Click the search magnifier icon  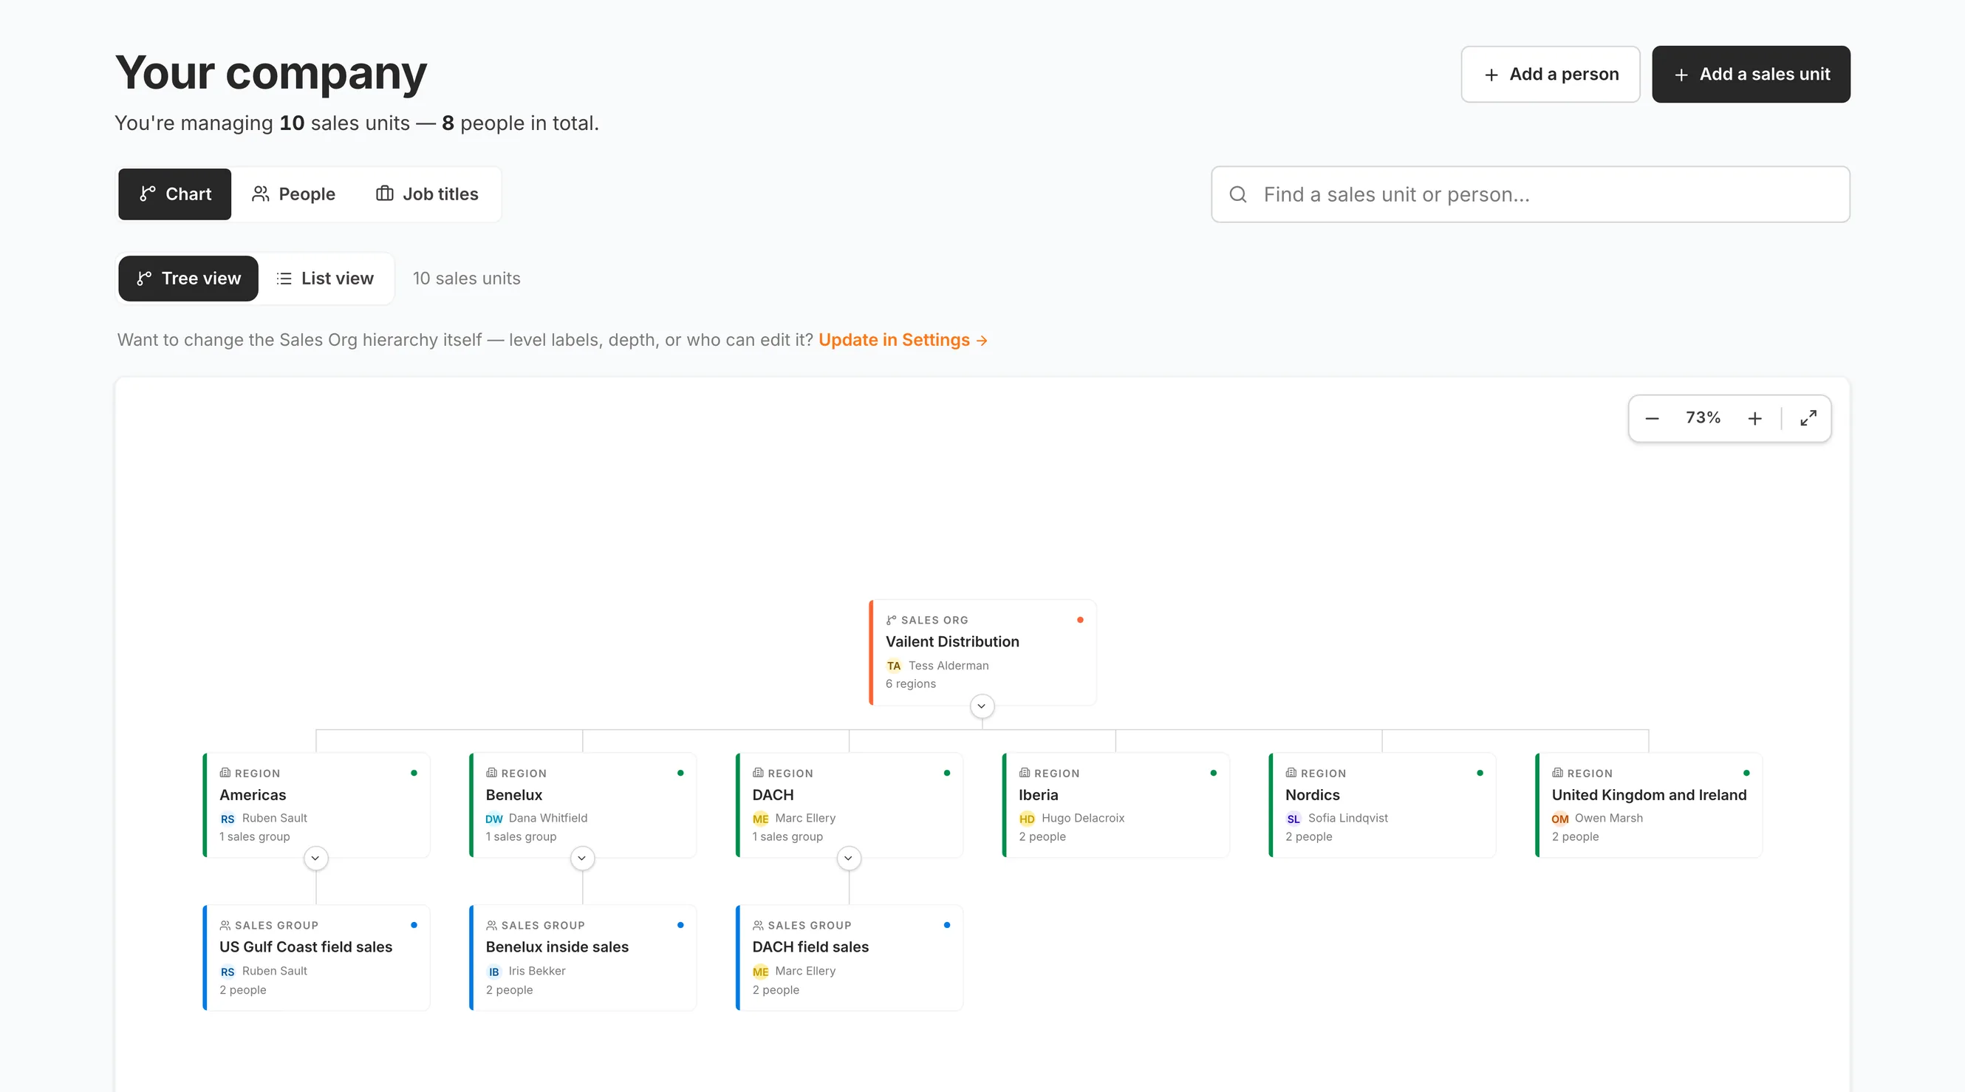click(x=1238, y=194)
